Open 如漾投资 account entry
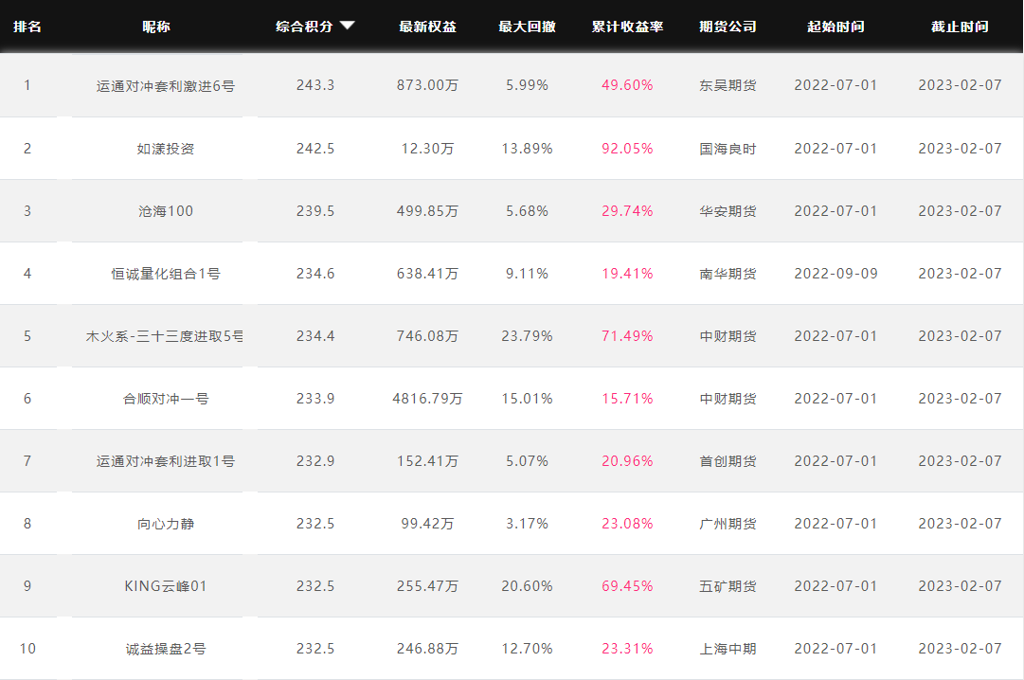Viewport: 1024px width, 680px height. pos(165,149)
